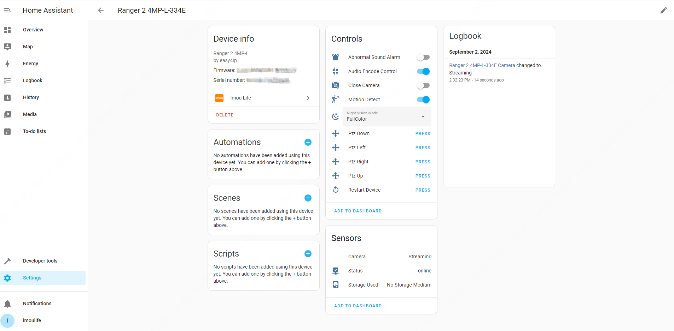Open Notifications in the sidebar

pyautogui.click(x=43, y=303)
